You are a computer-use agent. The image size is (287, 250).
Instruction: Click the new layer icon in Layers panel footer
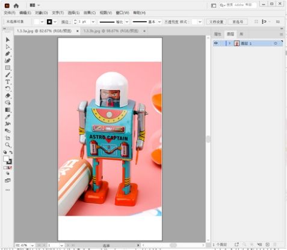click(267, 245)
